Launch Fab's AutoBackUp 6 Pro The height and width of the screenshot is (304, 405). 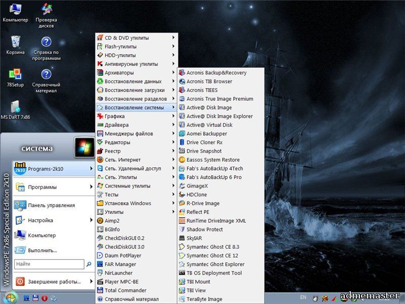coord(221,177)
